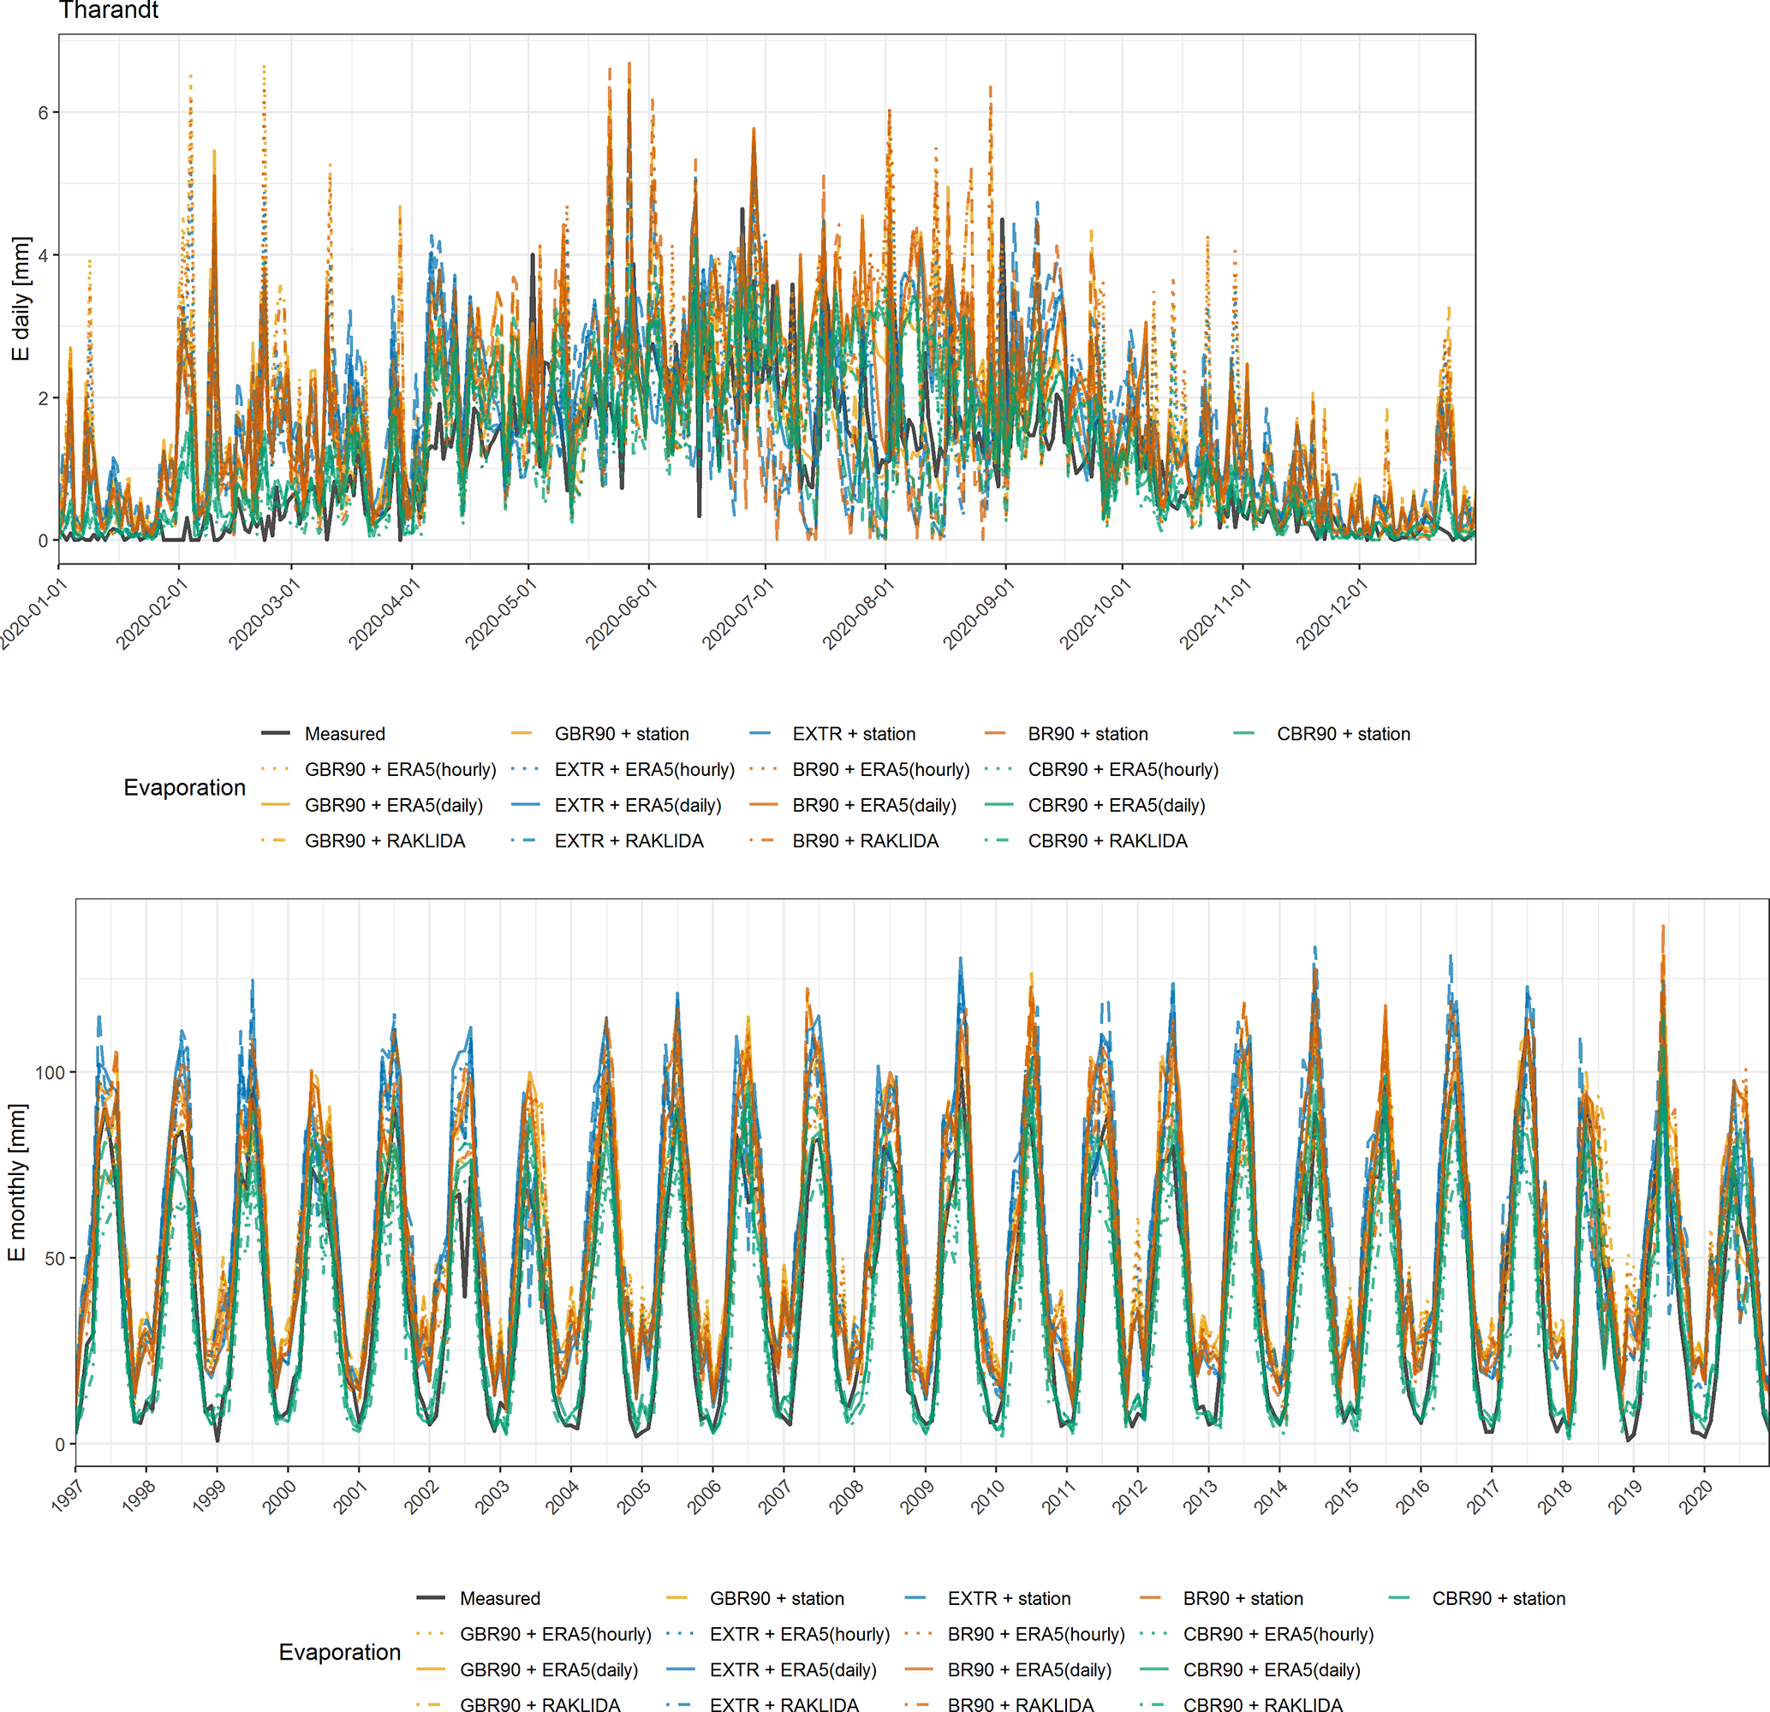
Task: Click the 2020-06-01 x-axis tick label
Action: [623, 613]
